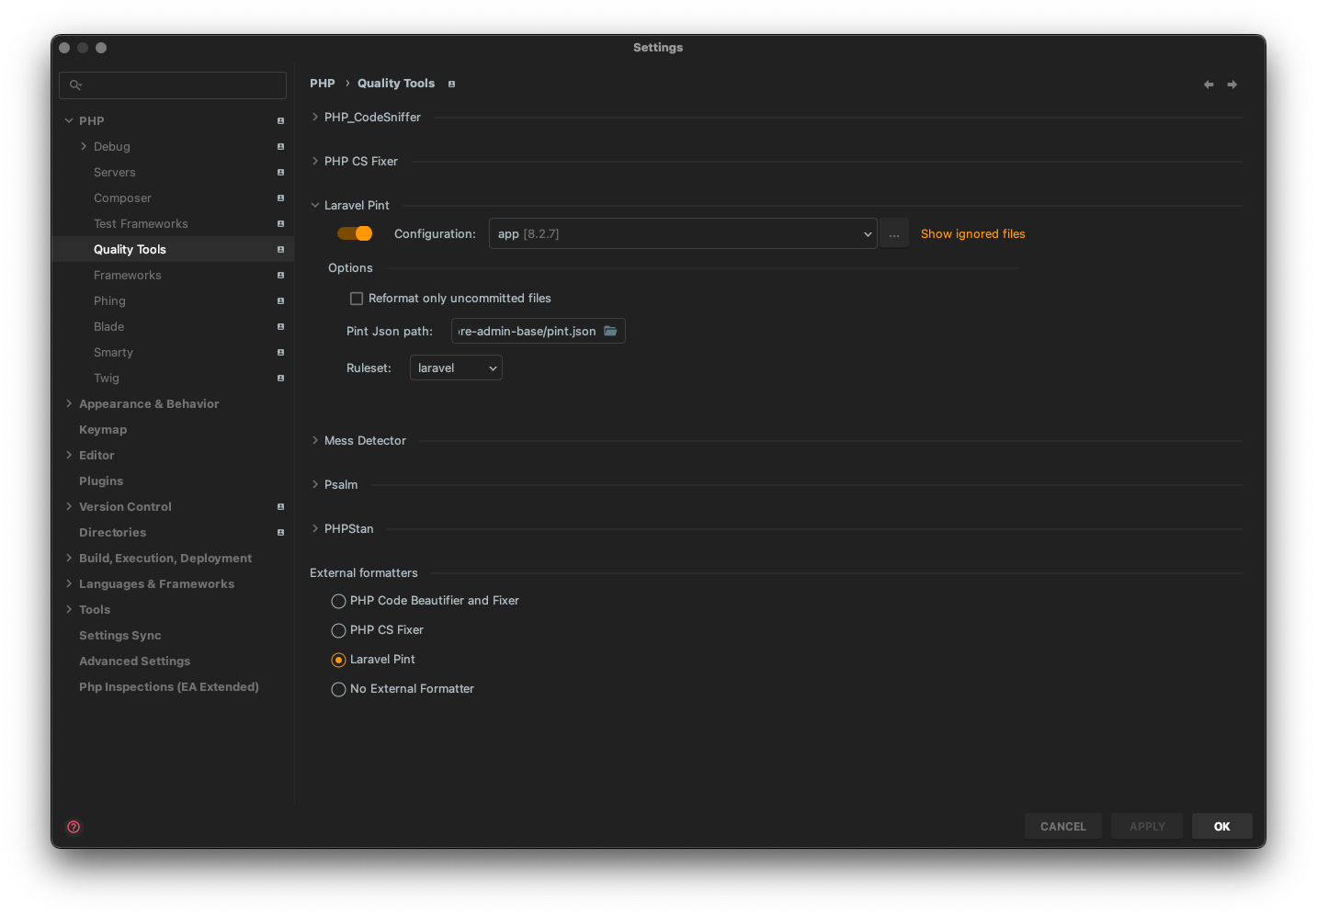Check Reformat only uncommitted files
This screenshot has width=1317, height=916.
point(356,298)
